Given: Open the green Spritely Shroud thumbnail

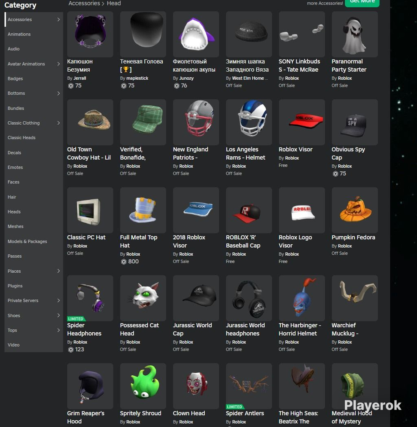Looking at the screenshot, I should click(143, 386).
